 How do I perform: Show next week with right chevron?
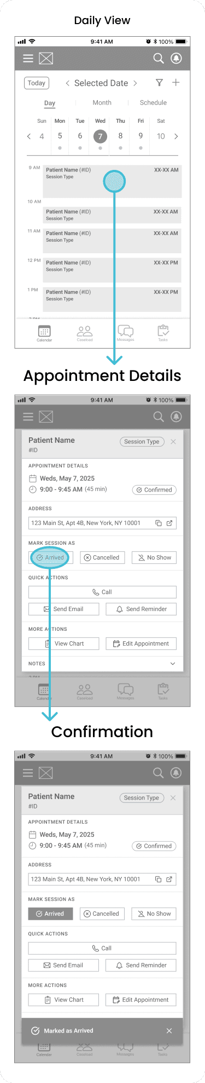(x=176, y=136)
